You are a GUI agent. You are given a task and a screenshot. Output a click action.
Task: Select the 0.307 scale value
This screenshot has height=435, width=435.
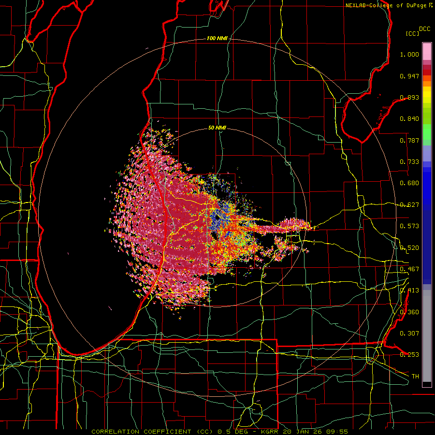(x=409, y=333)
